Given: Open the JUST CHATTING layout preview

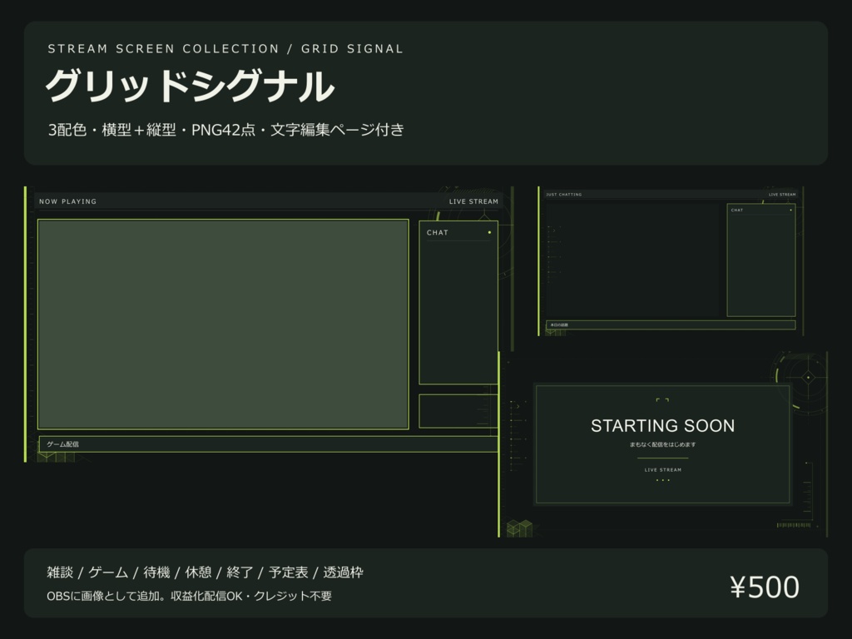Looking at the screenshot, I should (671, 261).
